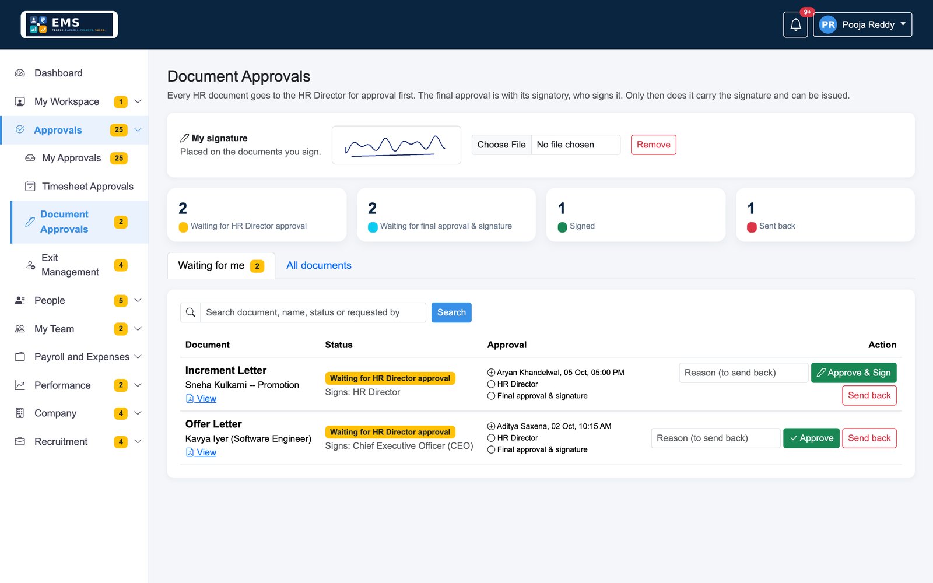Send back the Offer Letter
This screenshot has height=583, width=933.
pyautogui.click(x=869, y=438)
